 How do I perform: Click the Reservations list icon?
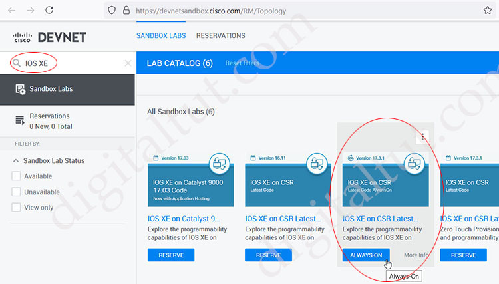[20, 120]
